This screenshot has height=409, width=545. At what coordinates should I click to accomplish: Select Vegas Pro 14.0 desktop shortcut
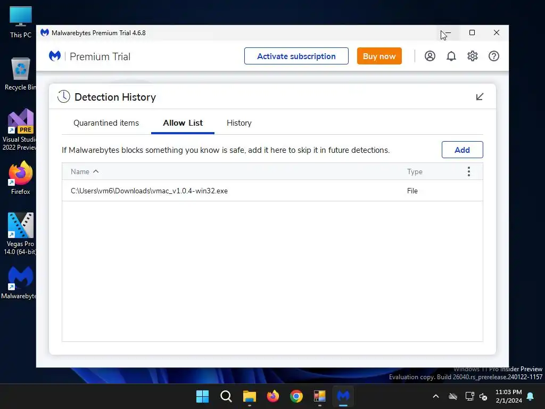(x=21, y=234)
